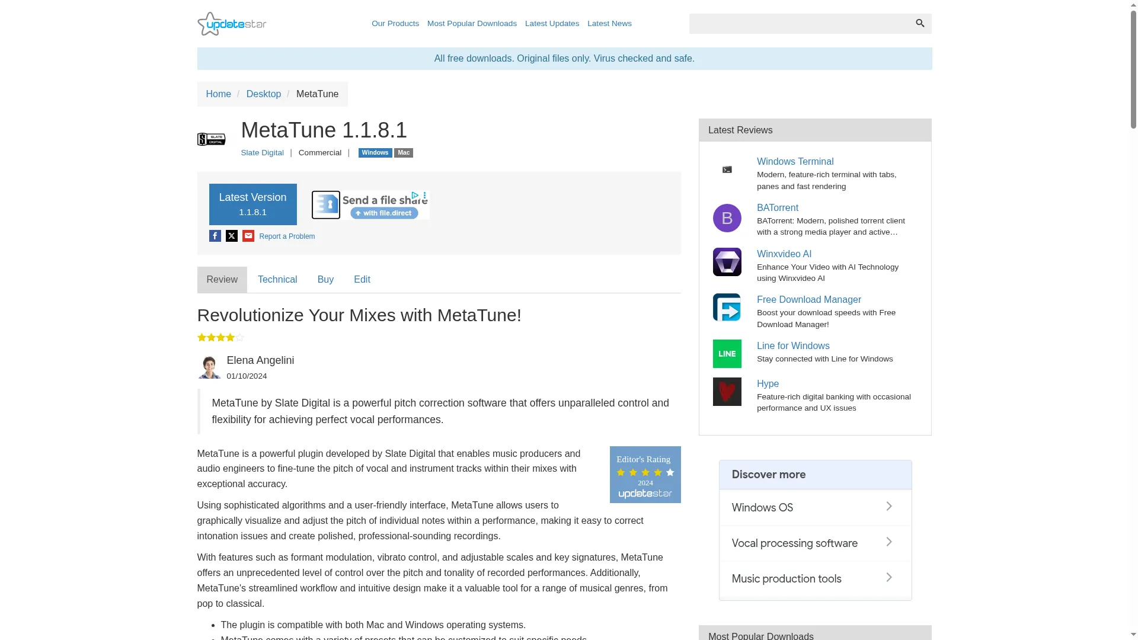This screenshot has height=640, width=1138.
Task: Expand Vocal processing software entry
Action: 815,543
